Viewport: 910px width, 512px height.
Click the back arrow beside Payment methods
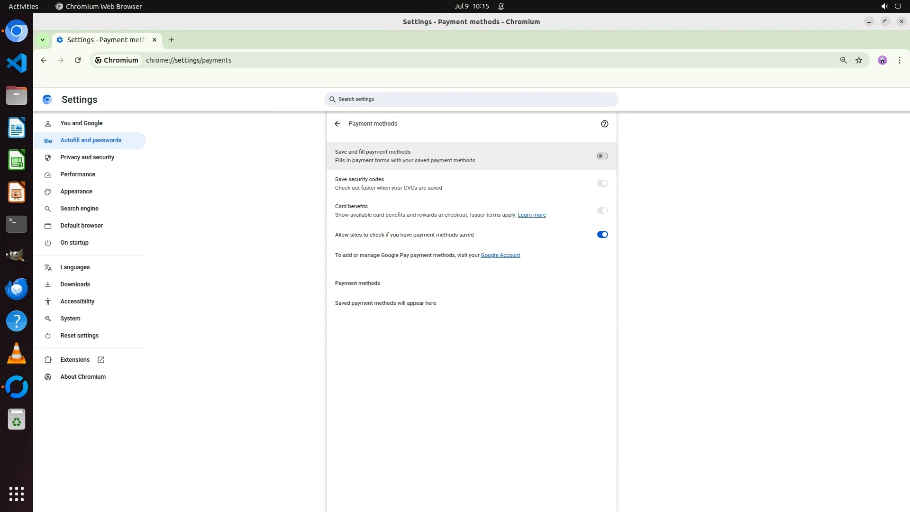[x=337, y=124]
